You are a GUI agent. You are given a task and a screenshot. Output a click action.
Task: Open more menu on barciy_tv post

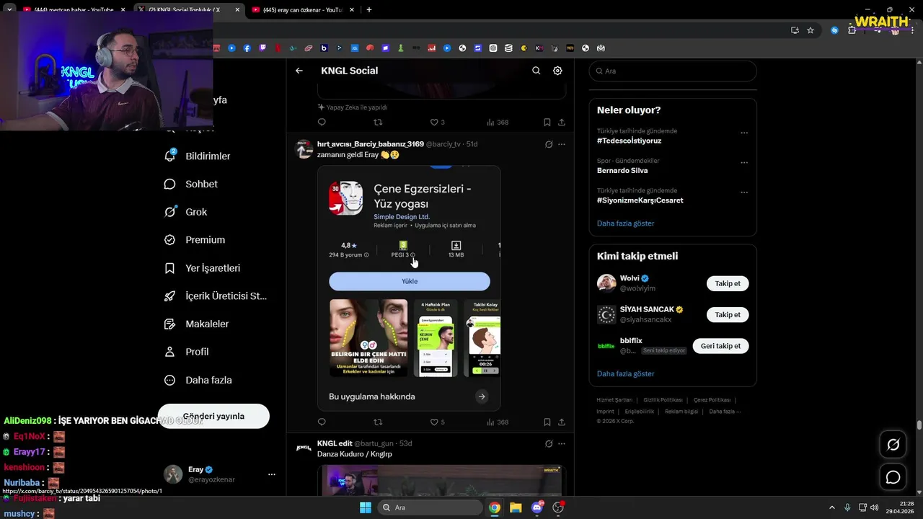click(562, 144)
